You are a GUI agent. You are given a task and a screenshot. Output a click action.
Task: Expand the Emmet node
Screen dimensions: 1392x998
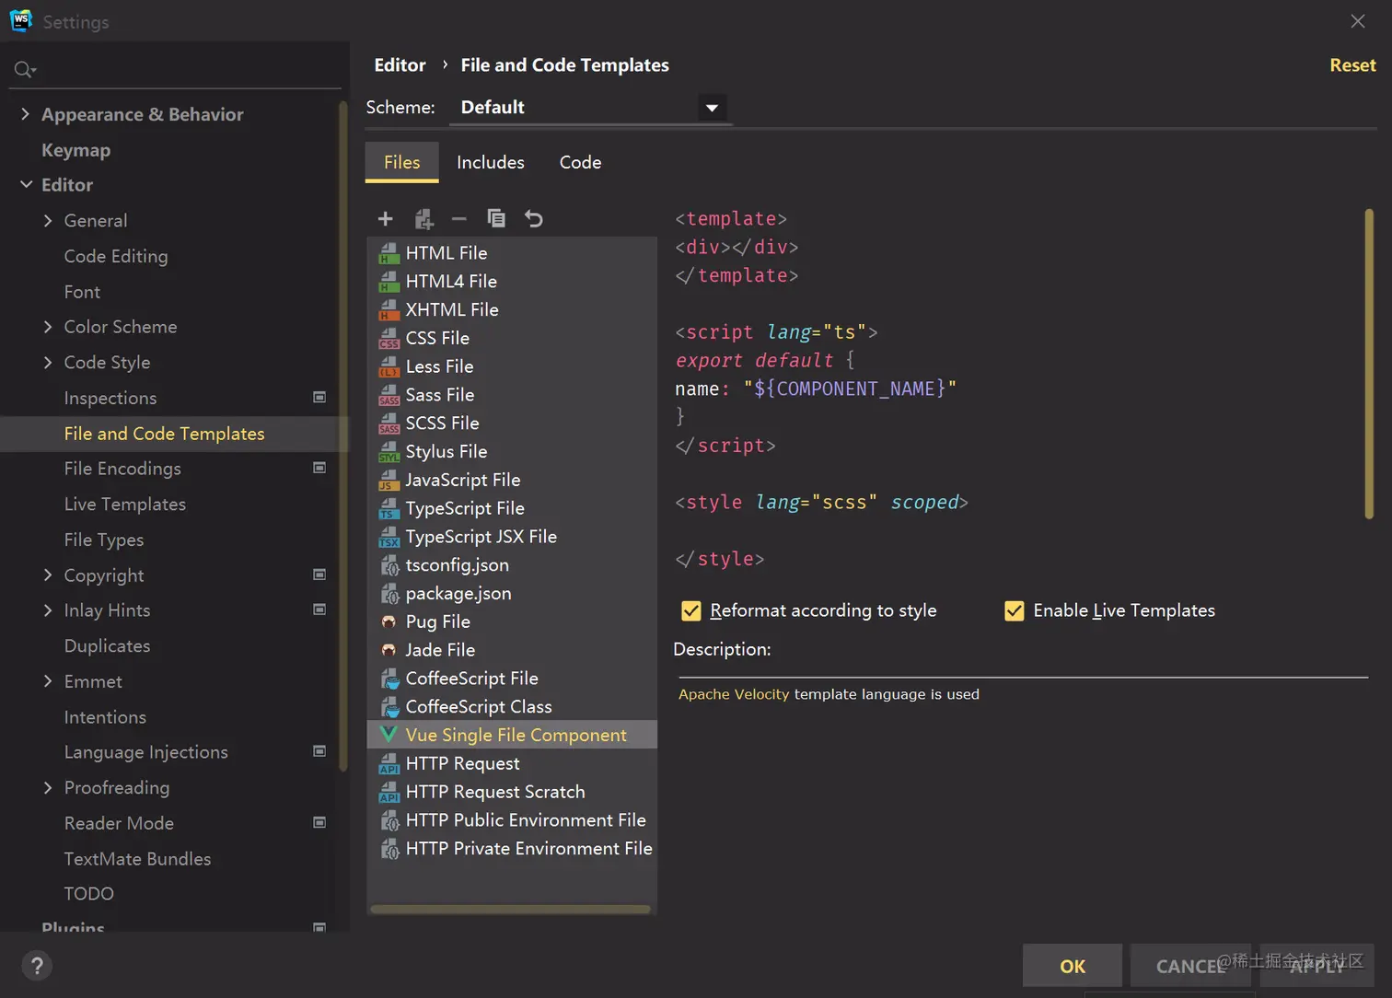48,681
